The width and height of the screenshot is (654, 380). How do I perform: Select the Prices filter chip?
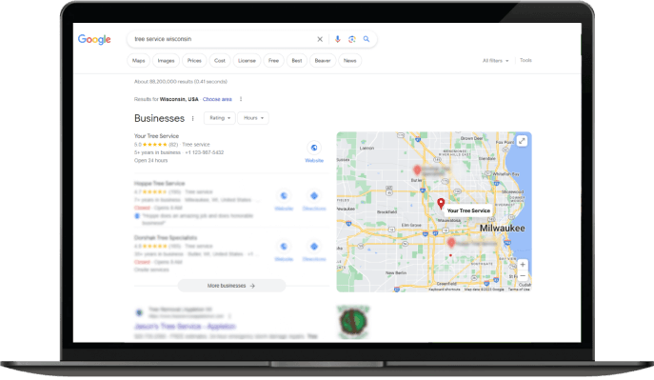click(x=194, y=61)
